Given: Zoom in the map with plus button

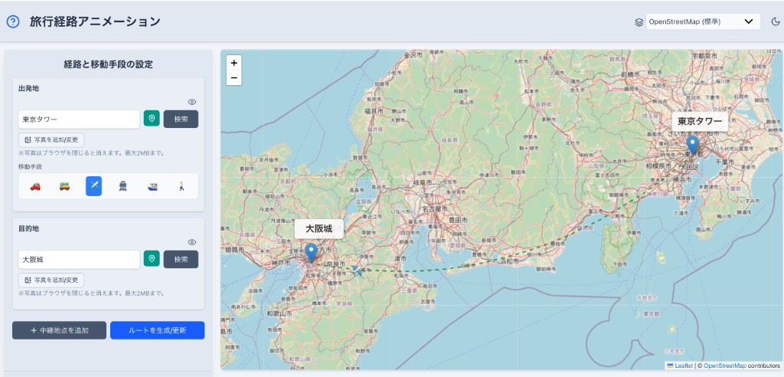Looking at the screenshot, I should click(234, 63).
